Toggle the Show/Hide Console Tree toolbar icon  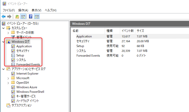(x=23, y=16)
